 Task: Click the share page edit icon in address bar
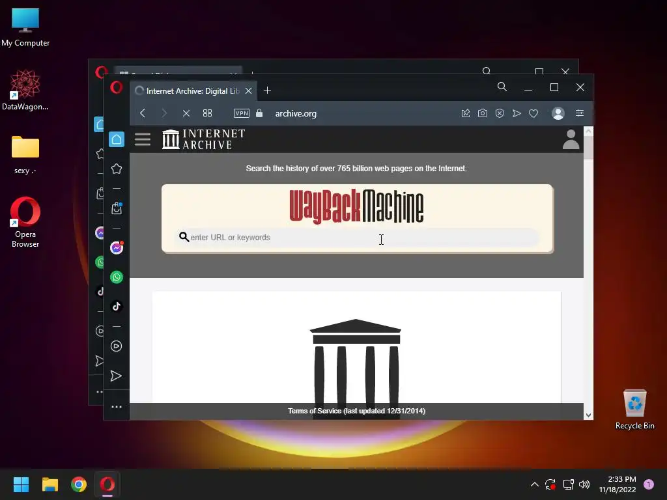coord(465,113)
